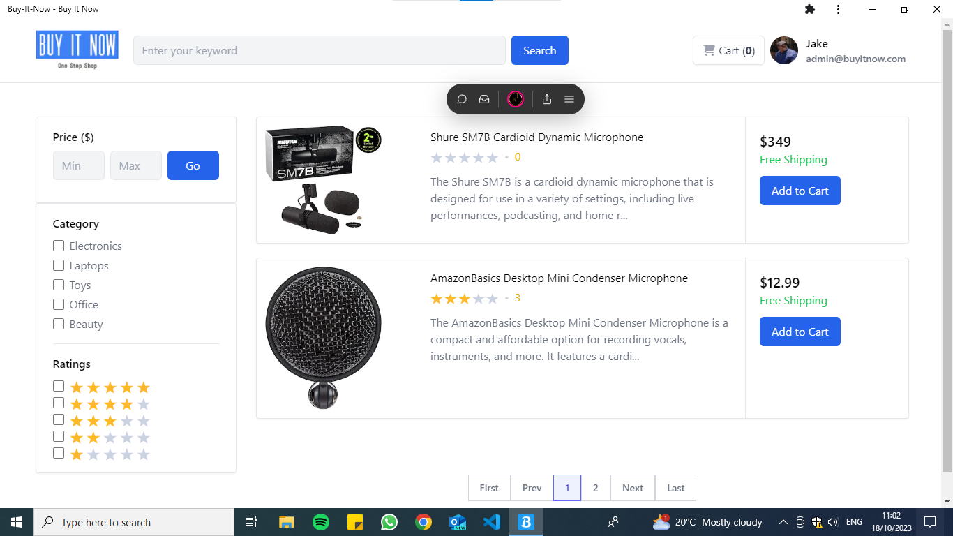Click the Min price input field
953x536 pixels.
(x=78, y=165)
